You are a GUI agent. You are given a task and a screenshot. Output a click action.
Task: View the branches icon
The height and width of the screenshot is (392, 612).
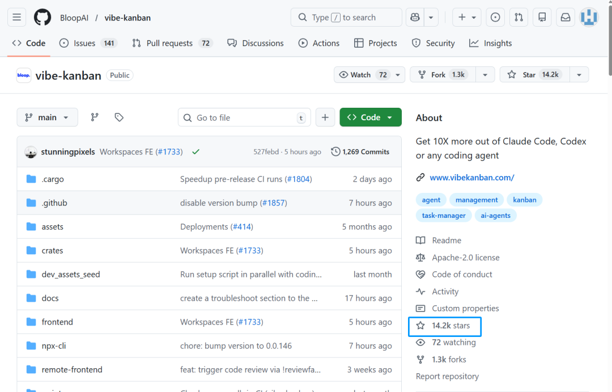pyautogui.click(x=95, y=117)
